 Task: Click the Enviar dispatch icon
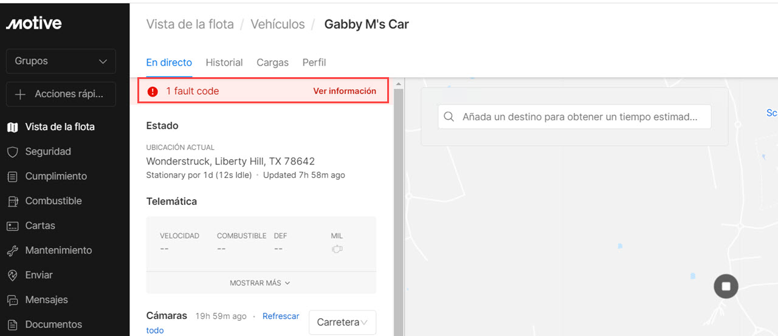coord(13,275)
